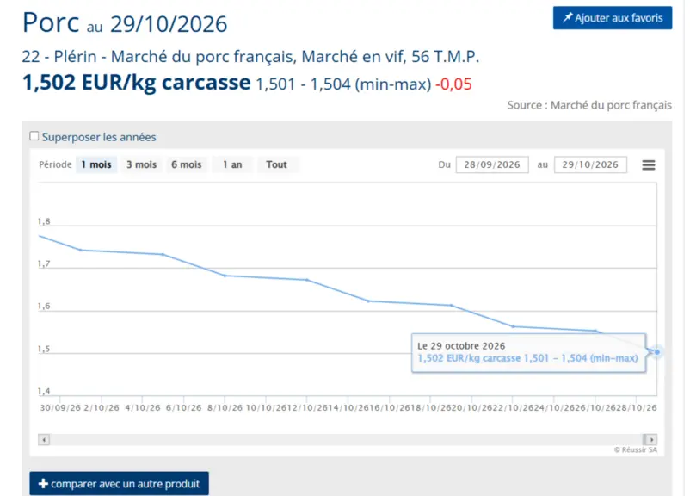Click the 1,4 y-axis label
The height and width of the screenshot is (496, 690).
(44, 391)
